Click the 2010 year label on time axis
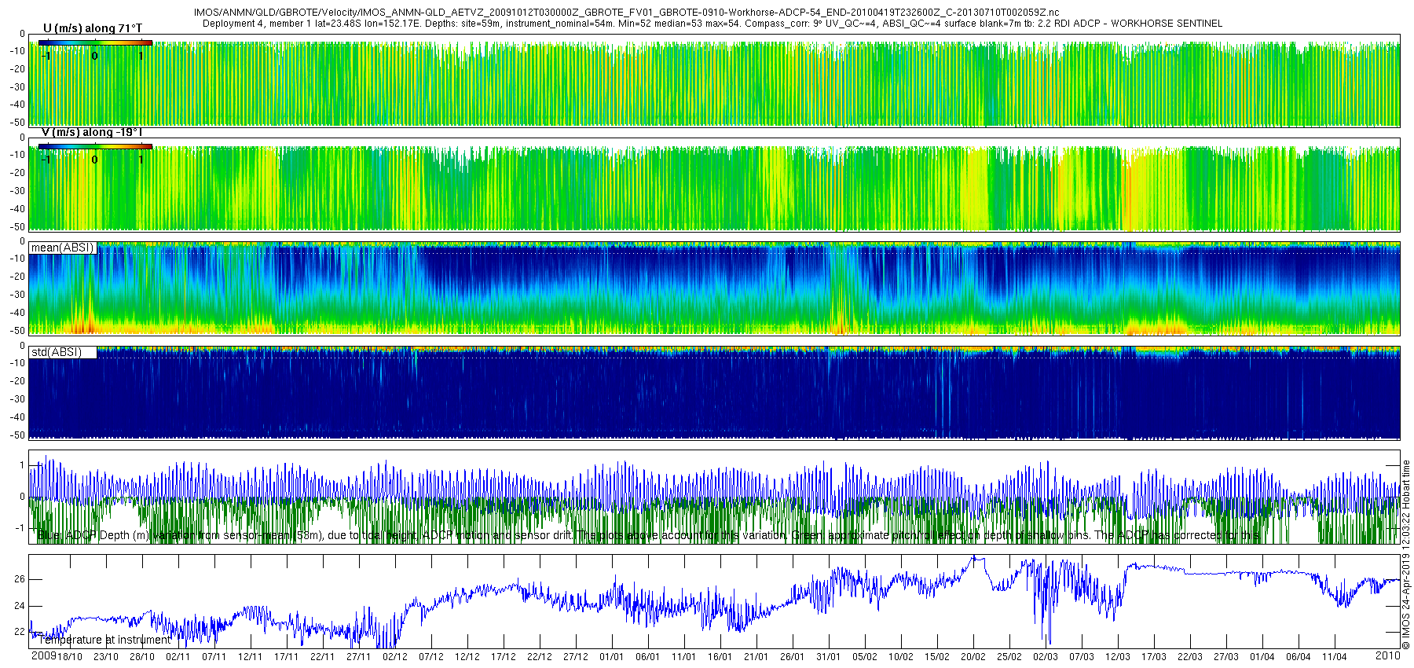This screenshot has width=1414, height=668. pos(1388,655)
